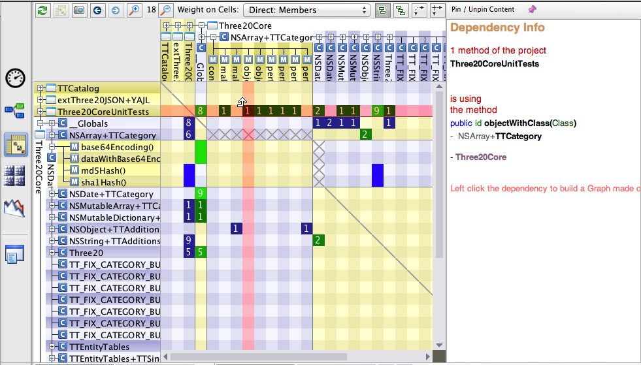Viewport: 641px width, 365px height.
Task: Select the dependency matrix view in sidebar
Action: (x=16, y=145)
